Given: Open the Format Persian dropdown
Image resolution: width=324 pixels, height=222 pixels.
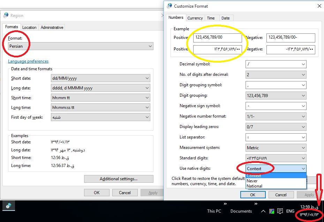Looking at the screenshot, I should (x=81, y=46).
